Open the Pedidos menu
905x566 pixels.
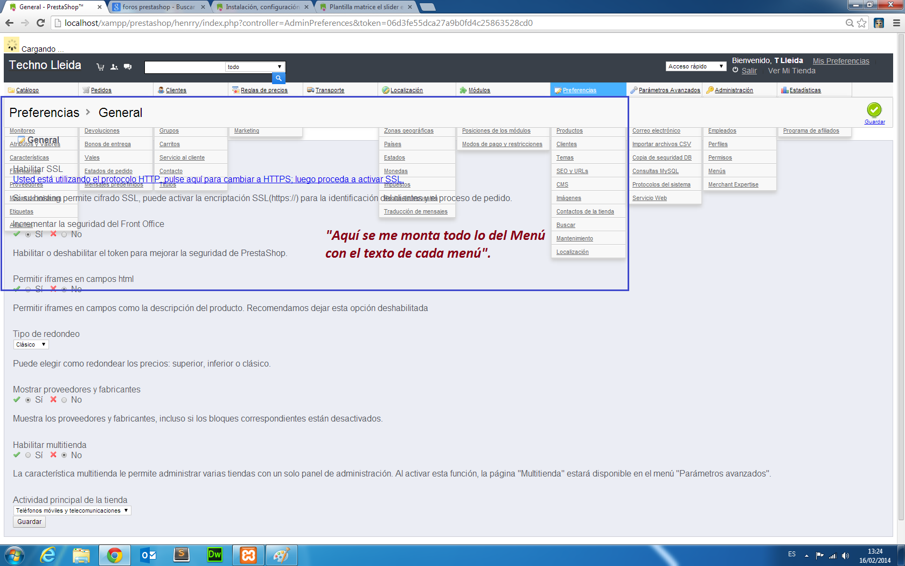tap(101, 90)
